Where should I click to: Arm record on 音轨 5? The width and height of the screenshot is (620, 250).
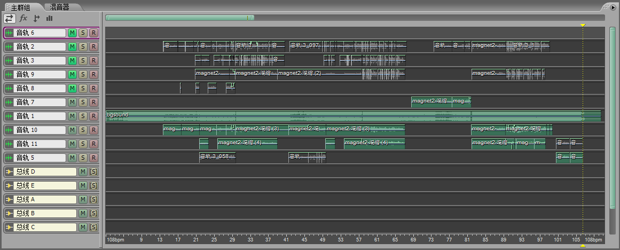coord(93,158)
